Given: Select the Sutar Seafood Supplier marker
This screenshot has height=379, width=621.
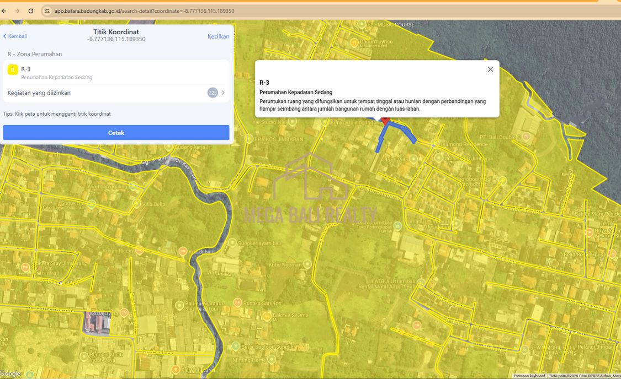Looking at the screenshot, I should (x=236, y=346).
